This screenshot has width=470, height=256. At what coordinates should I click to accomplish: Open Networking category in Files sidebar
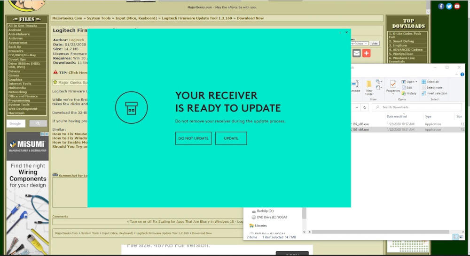pyautogui.click(x=17, y=92)
